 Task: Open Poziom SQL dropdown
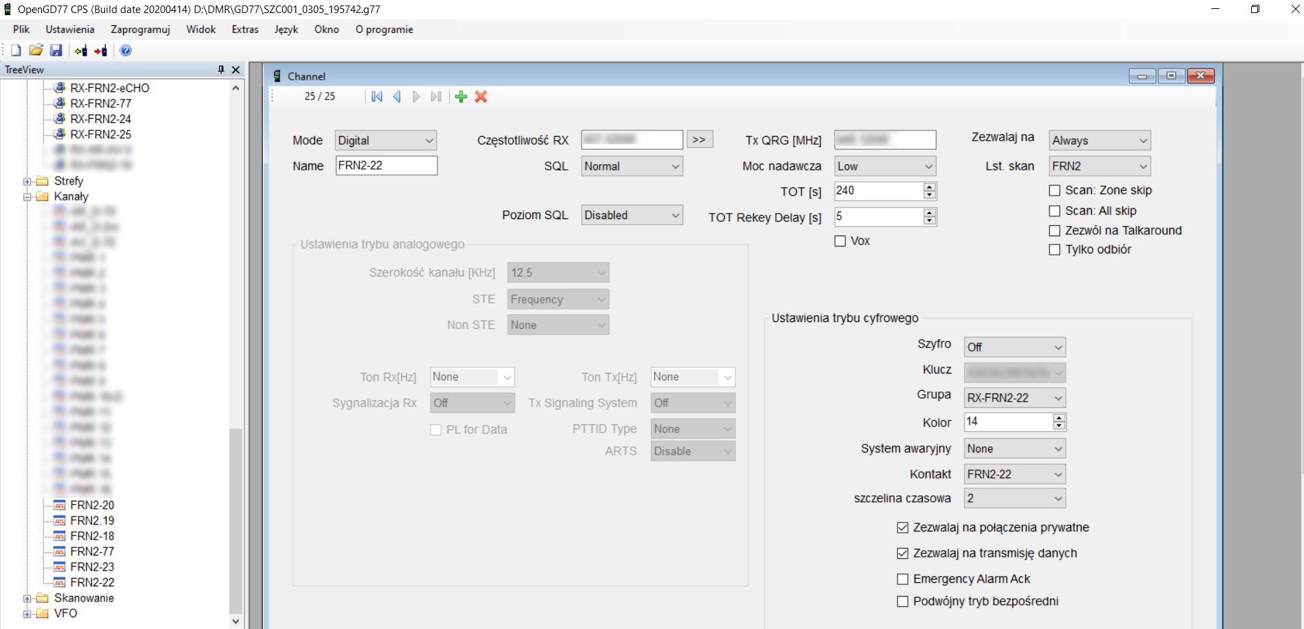pos(632,215)
